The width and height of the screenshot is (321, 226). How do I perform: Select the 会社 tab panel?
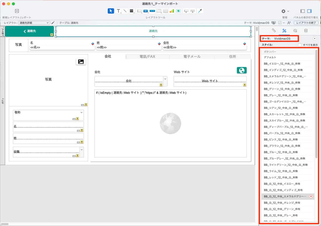pos(108,56)
